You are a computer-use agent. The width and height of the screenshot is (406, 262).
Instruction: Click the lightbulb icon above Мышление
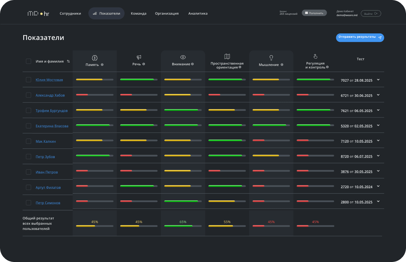tap(271, 58)
